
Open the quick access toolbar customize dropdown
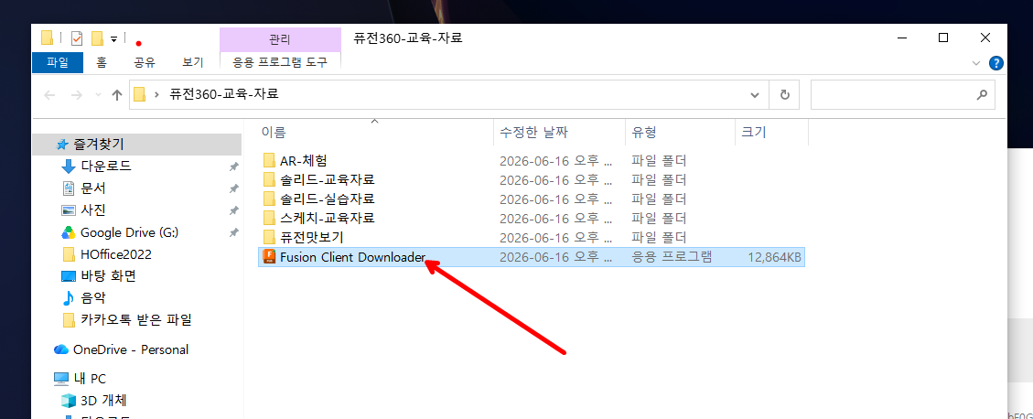tap(113, 38)
